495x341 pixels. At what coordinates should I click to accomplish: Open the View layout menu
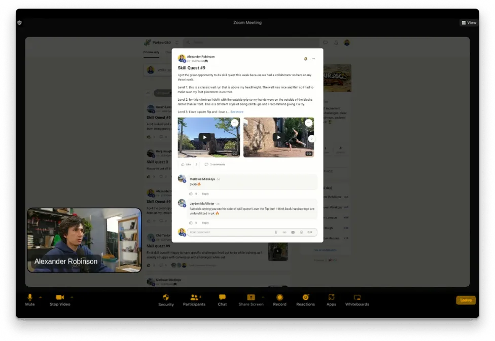pos(469,23)
